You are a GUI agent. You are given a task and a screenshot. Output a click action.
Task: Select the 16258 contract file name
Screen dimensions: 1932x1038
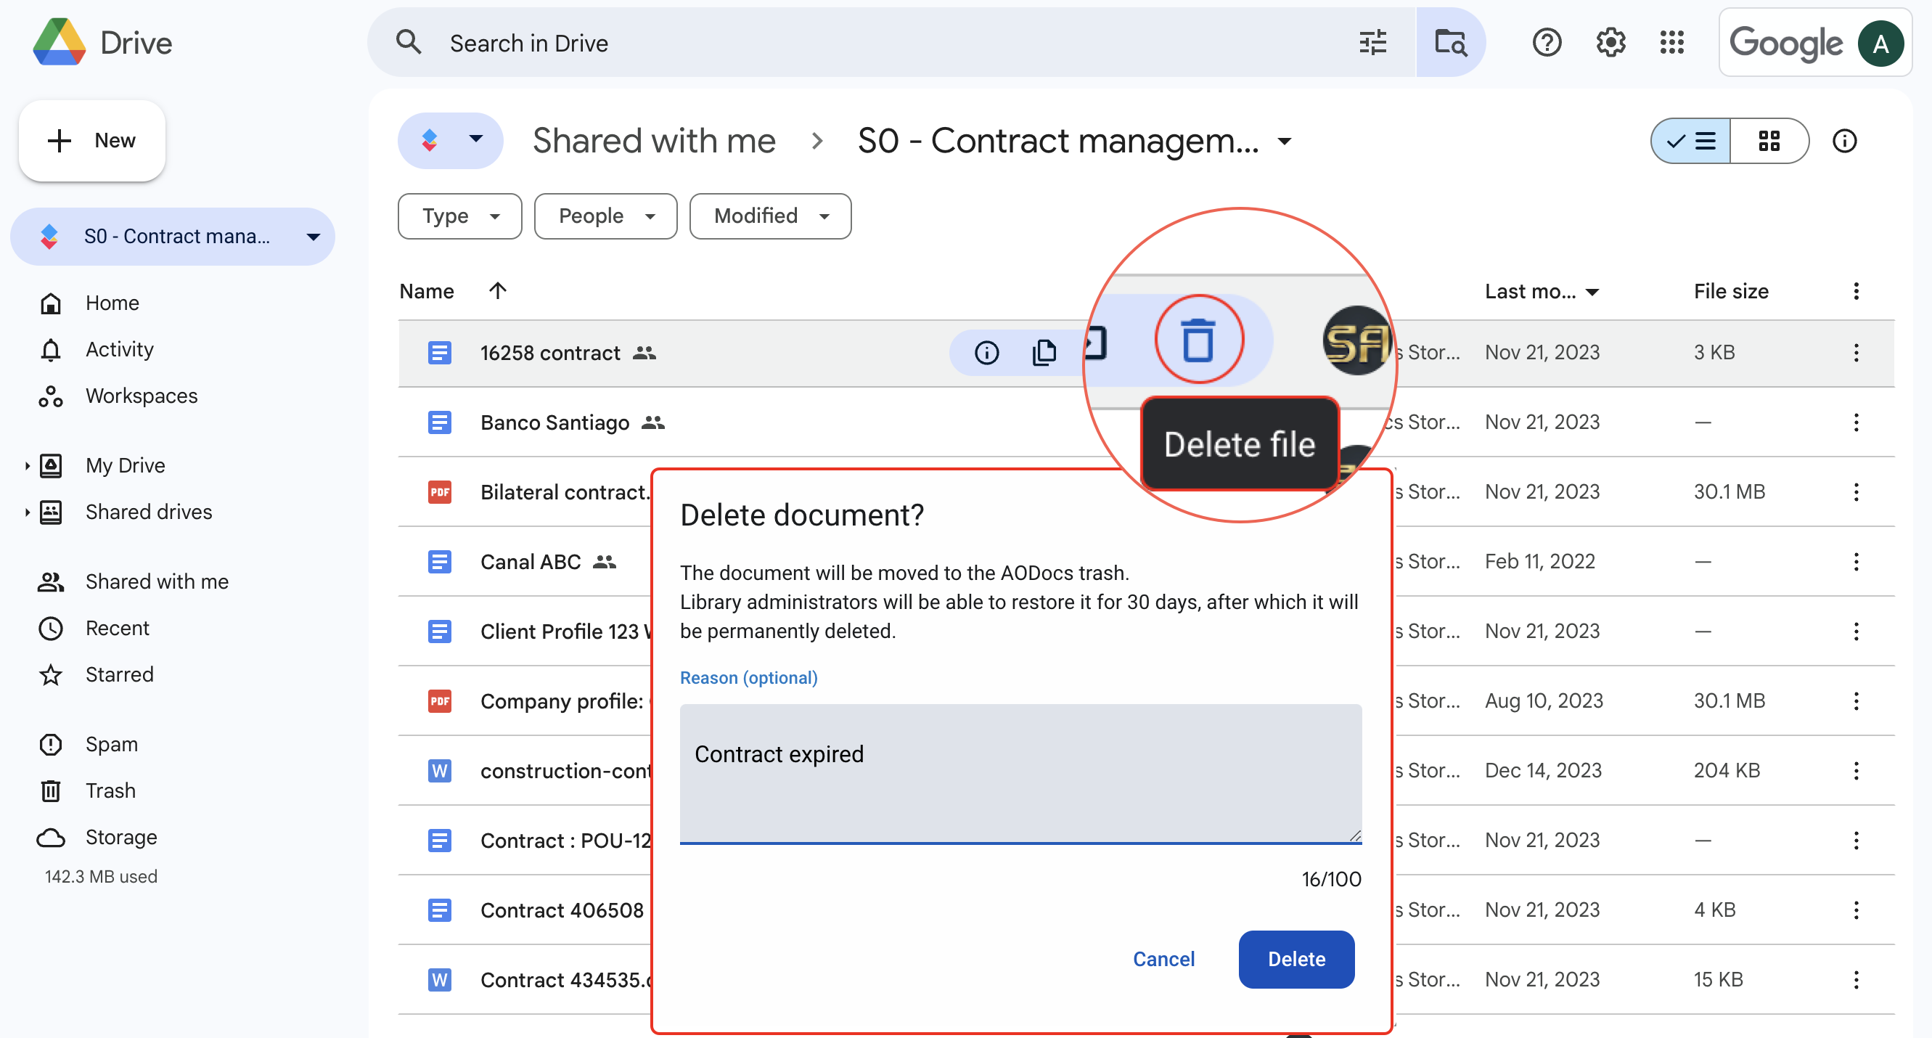(549, 353)
